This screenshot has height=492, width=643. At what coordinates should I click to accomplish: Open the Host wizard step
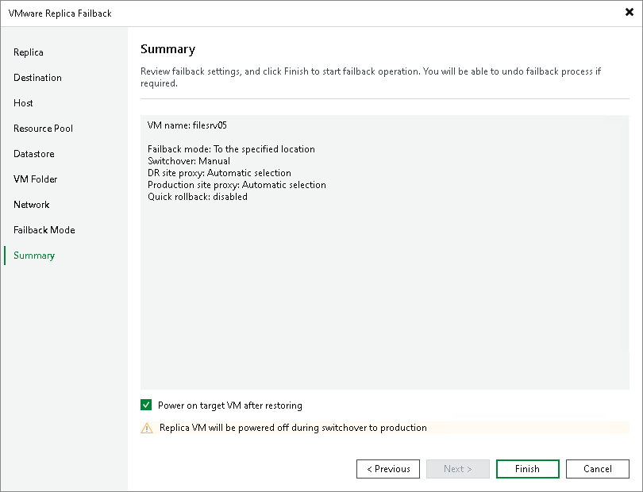point(23,103)
